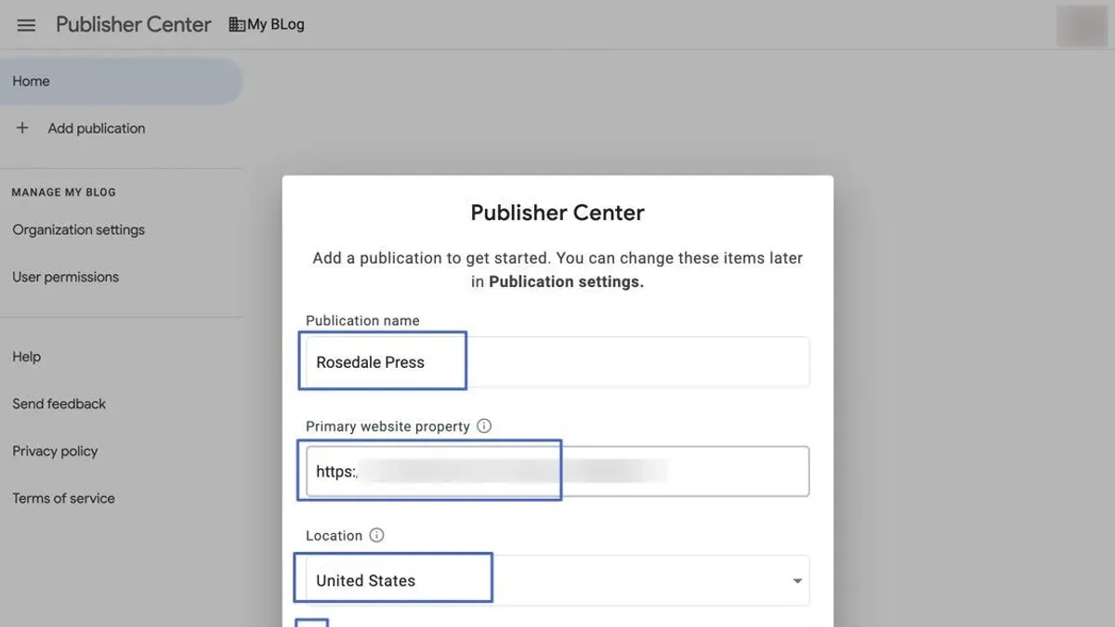
Task: Click Send feedback
Action: (59, 404)
